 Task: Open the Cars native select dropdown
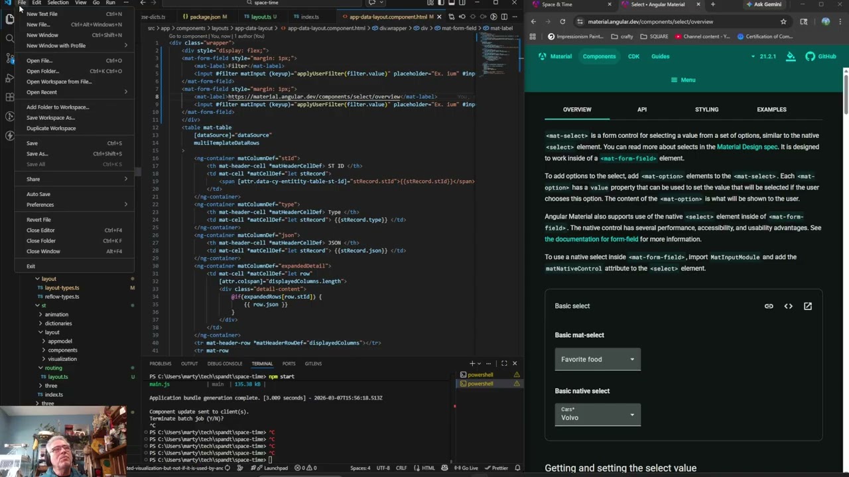(x=598, y=415)
